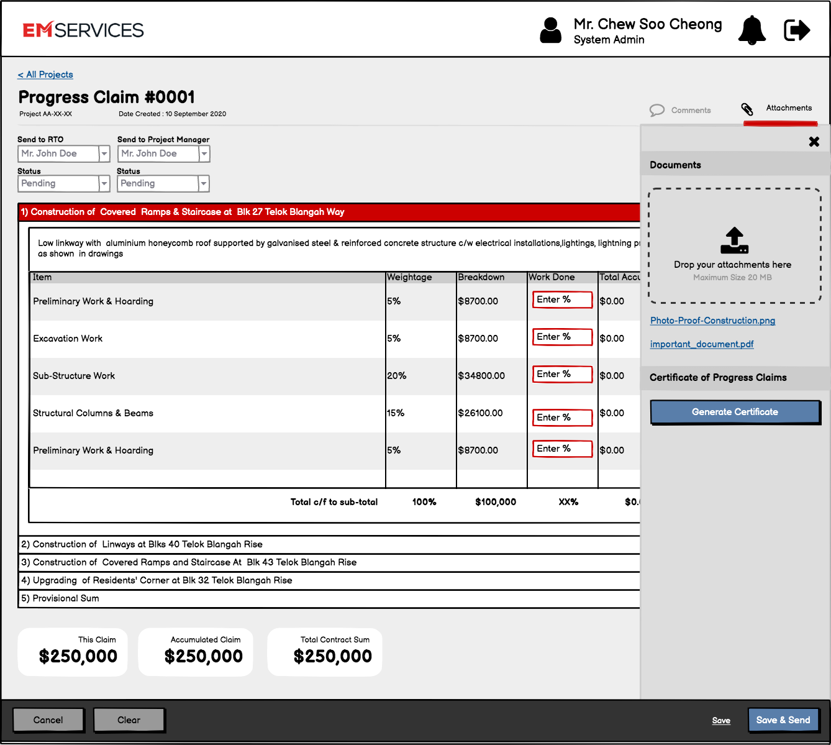Image resolution: width=831 pixels, height=745 pixels.
Task: Click Enter % field for Sub-Structure Work
Action: [x=562, y=374]
